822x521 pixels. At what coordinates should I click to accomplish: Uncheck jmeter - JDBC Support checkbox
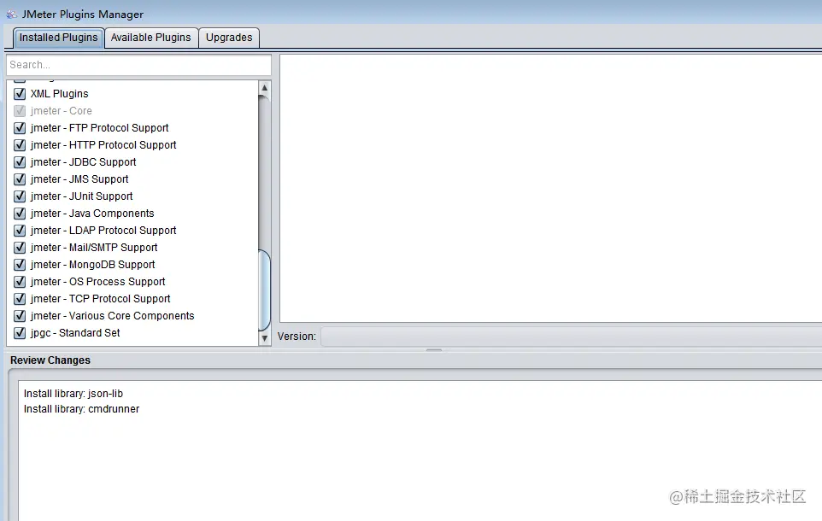20,162
